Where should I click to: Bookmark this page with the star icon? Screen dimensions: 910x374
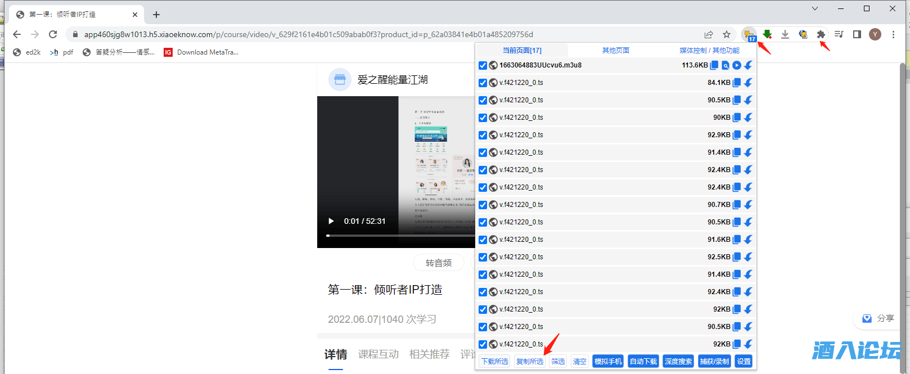tap(727, 34)
